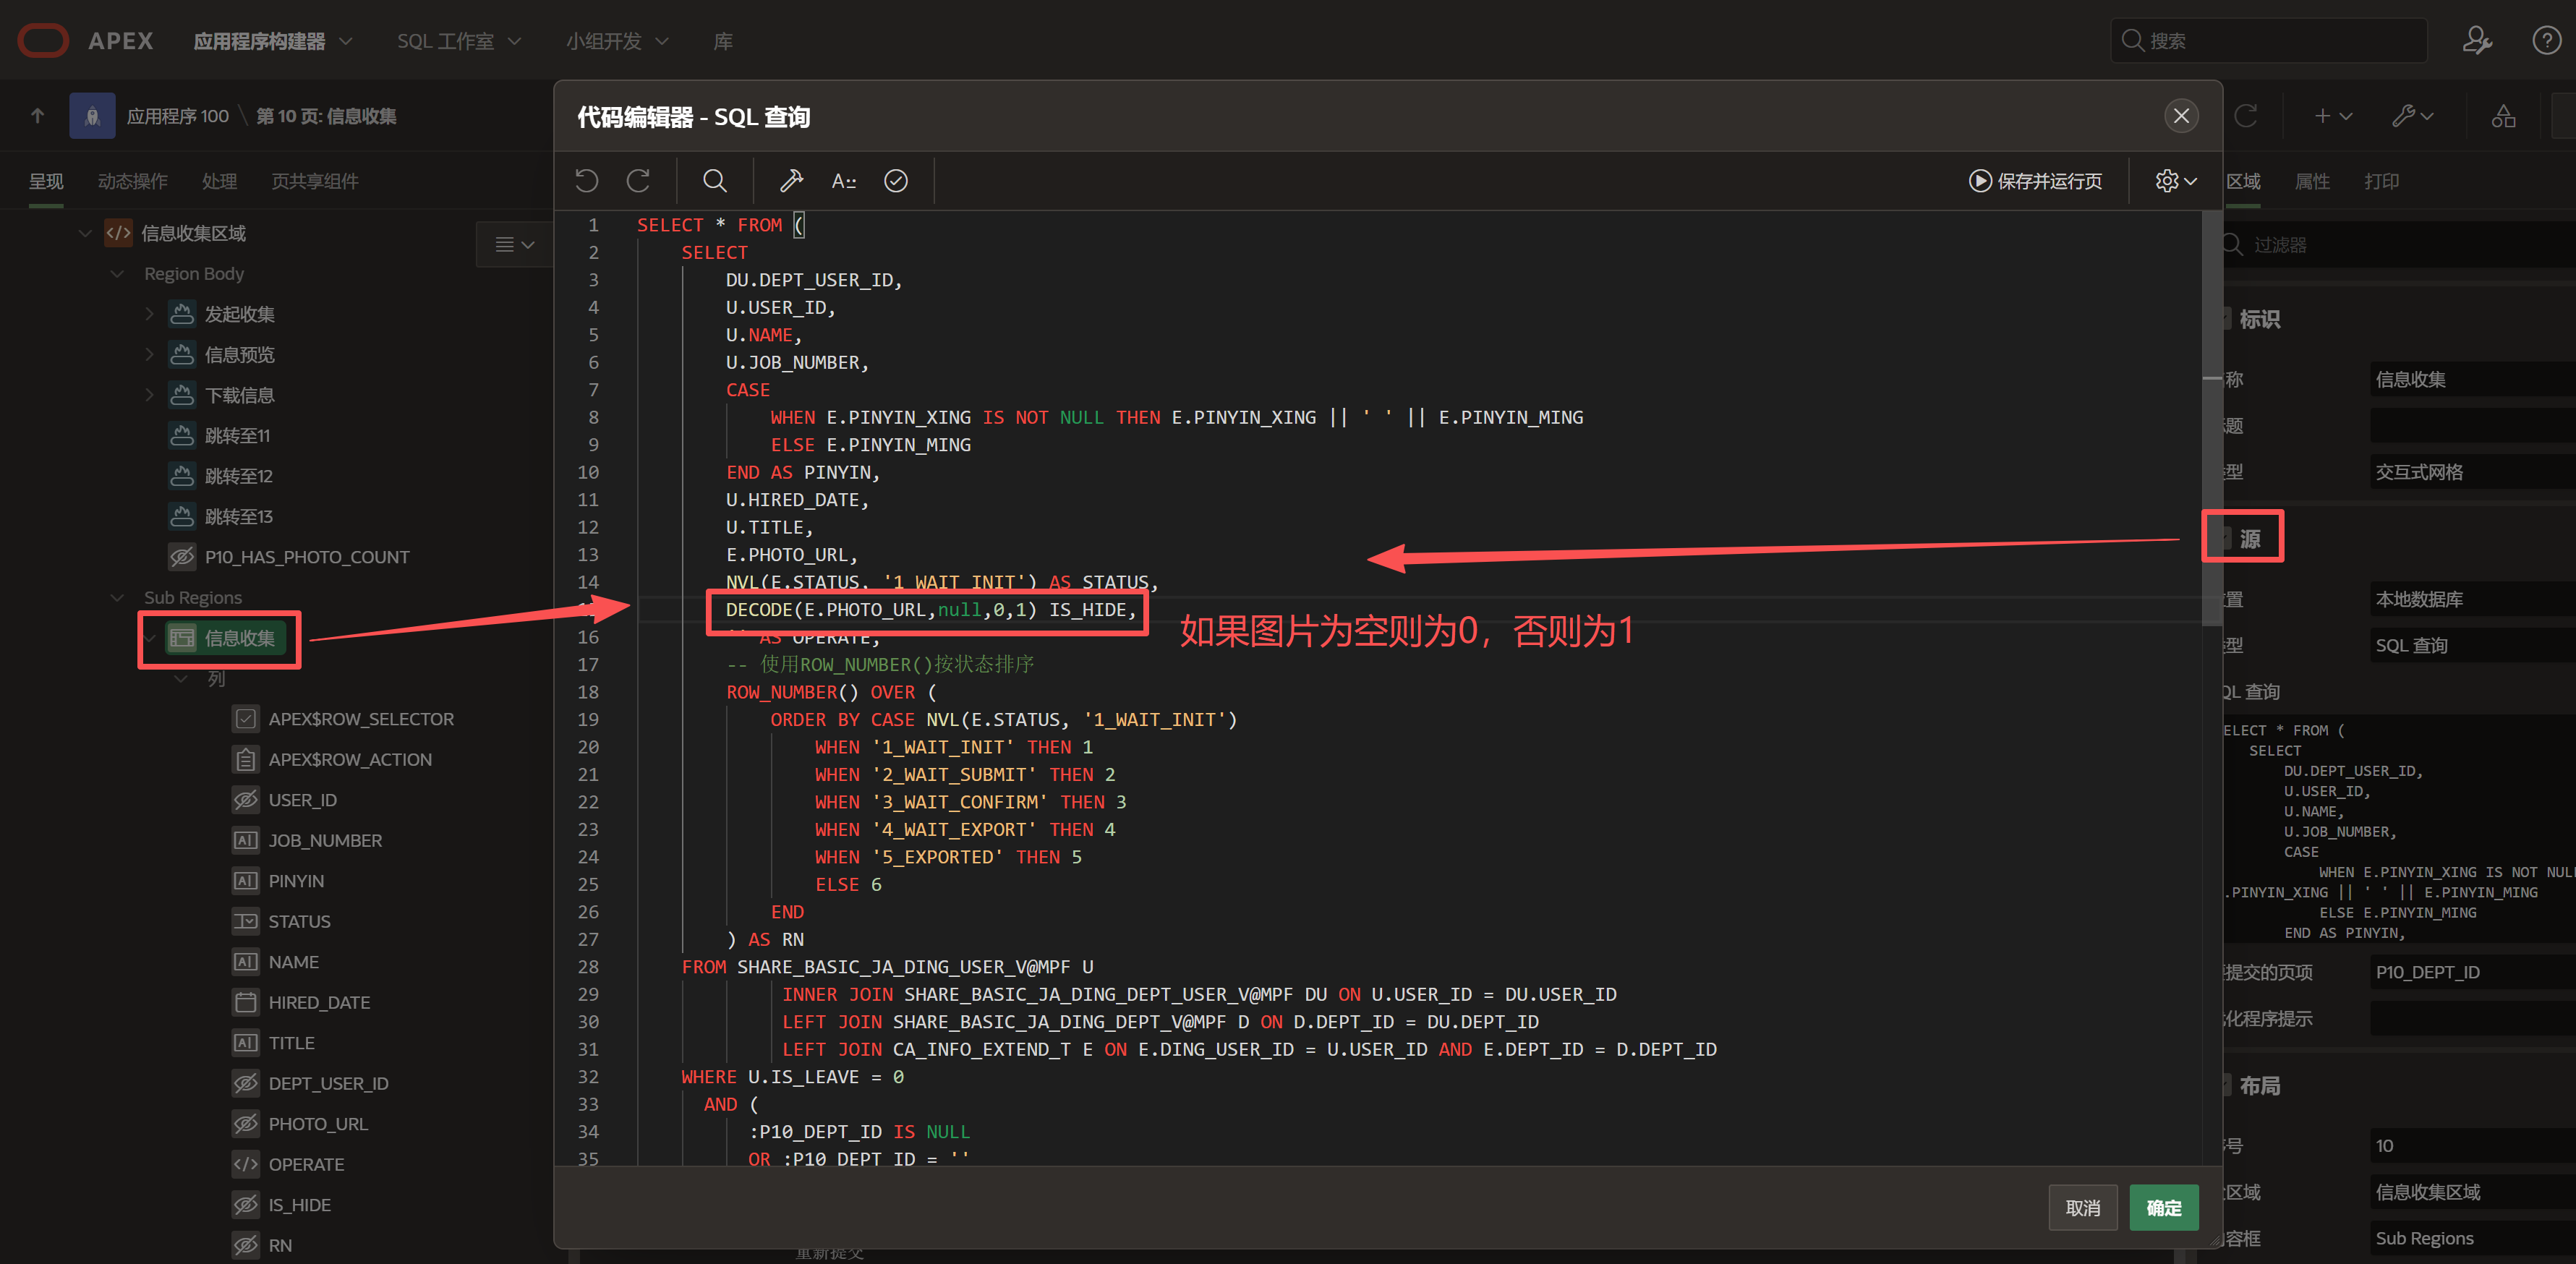Click the redo icon in code editor
Image resolution: width=2576 pixels, height=1264 pixels.
click(x=638, y=180)
